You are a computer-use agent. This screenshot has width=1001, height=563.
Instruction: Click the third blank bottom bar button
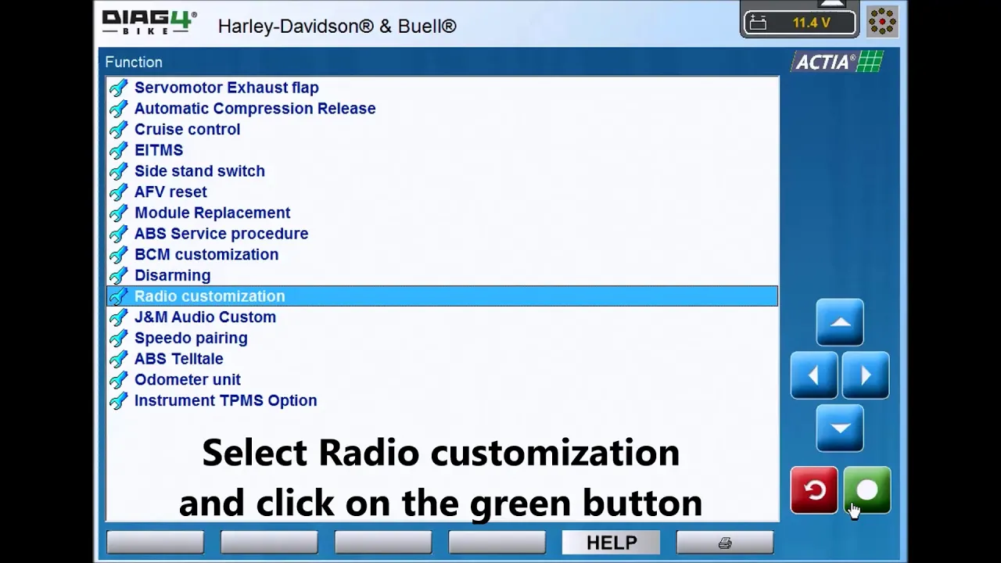(x=383, y=543)
